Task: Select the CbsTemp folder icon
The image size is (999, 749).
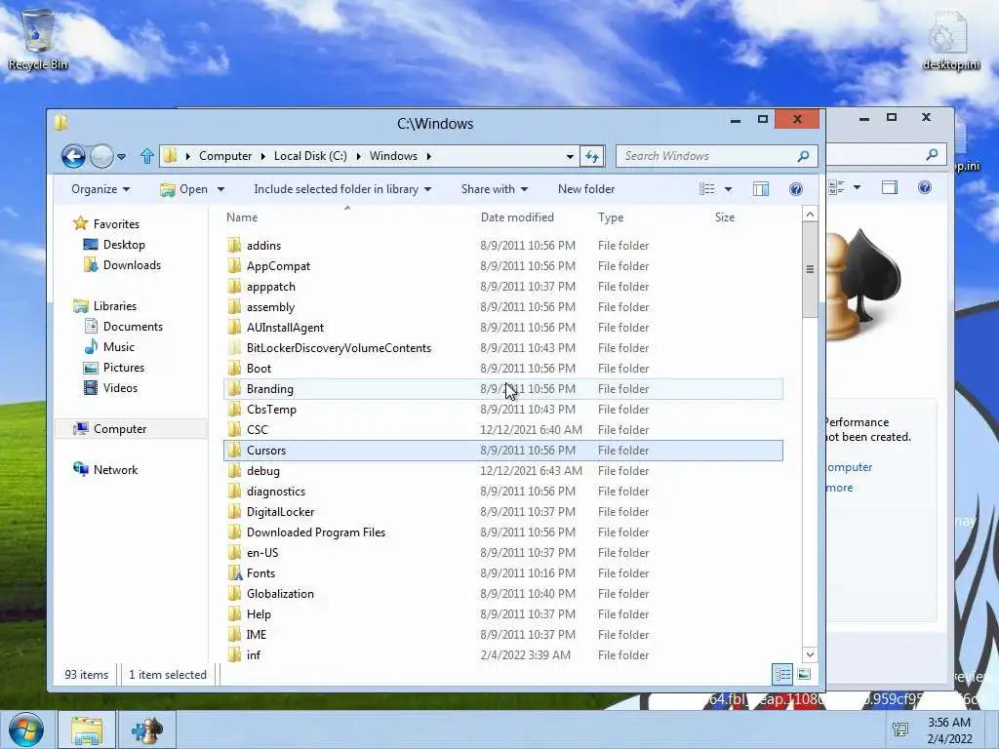Action: pos(234,410)
